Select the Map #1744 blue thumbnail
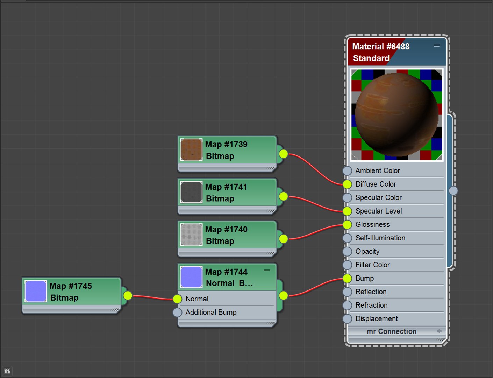Viewport: 493px width, 378px height. [x=191, y=277]
